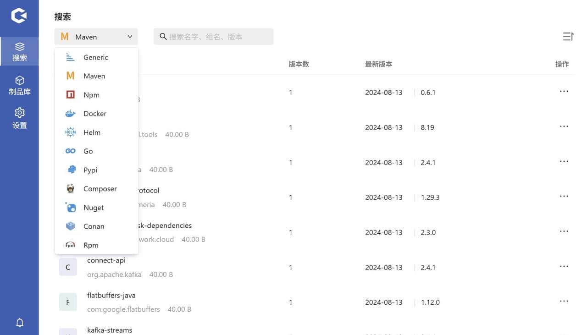The height and width of the screenshot is (335, 587).
Task: Click the app logo at top left
Action: 19,14
